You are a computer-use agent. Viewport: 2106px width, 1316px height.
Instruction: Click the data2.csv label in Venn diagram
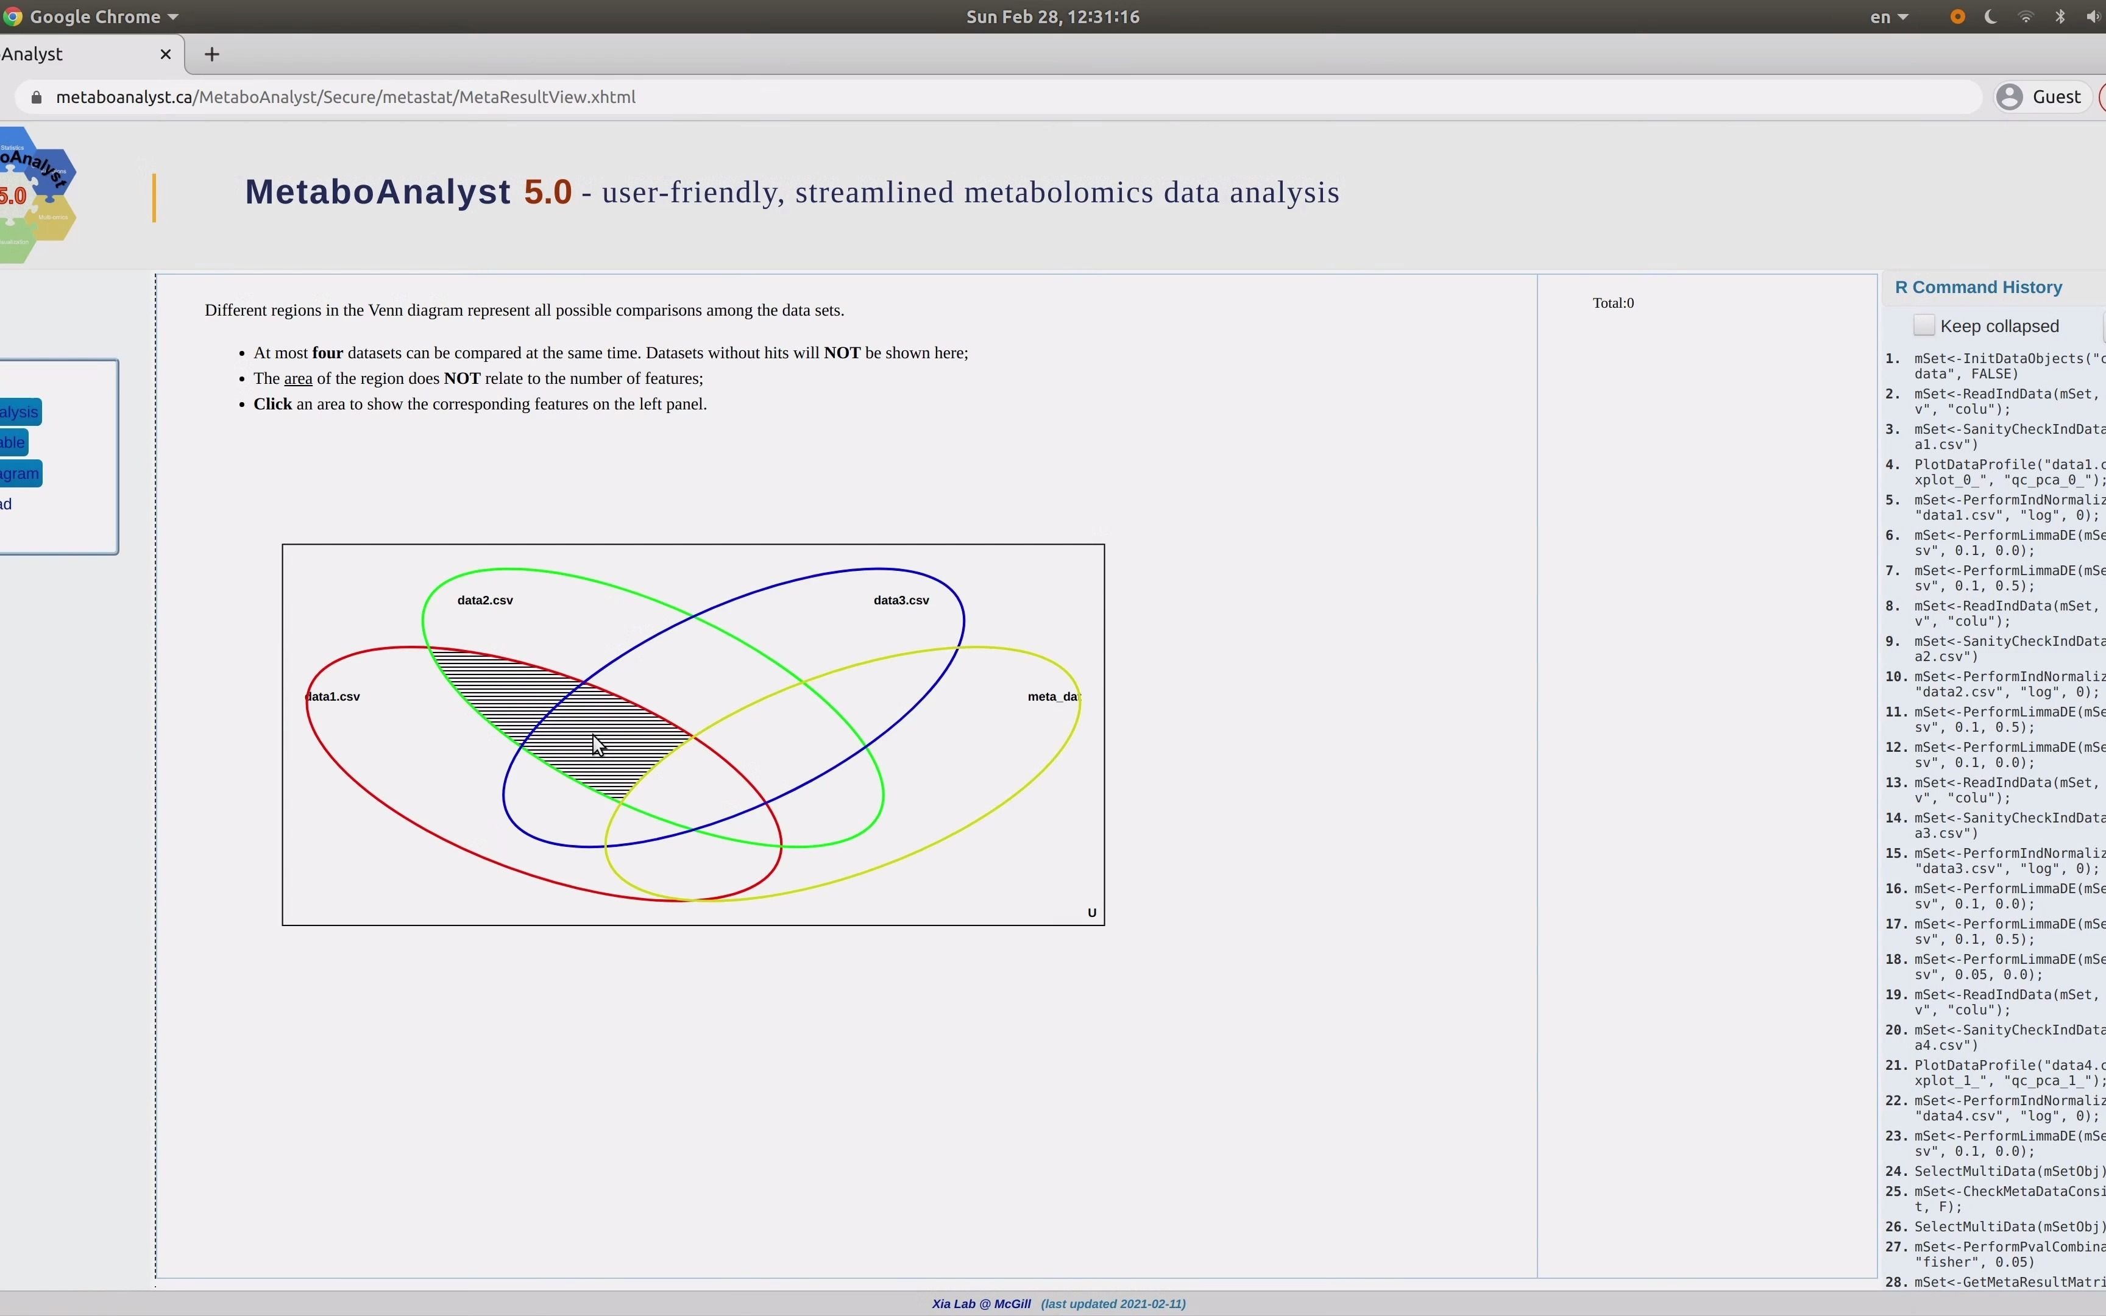pos(484,601)
